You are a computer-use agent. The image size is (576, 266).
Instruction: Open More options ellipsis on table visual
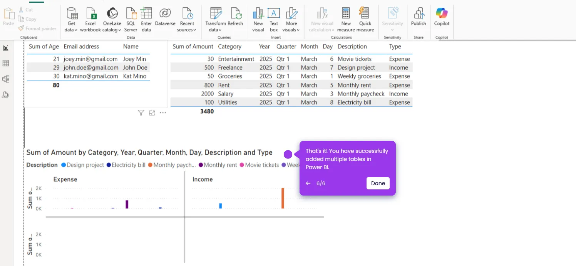(163, 113)
